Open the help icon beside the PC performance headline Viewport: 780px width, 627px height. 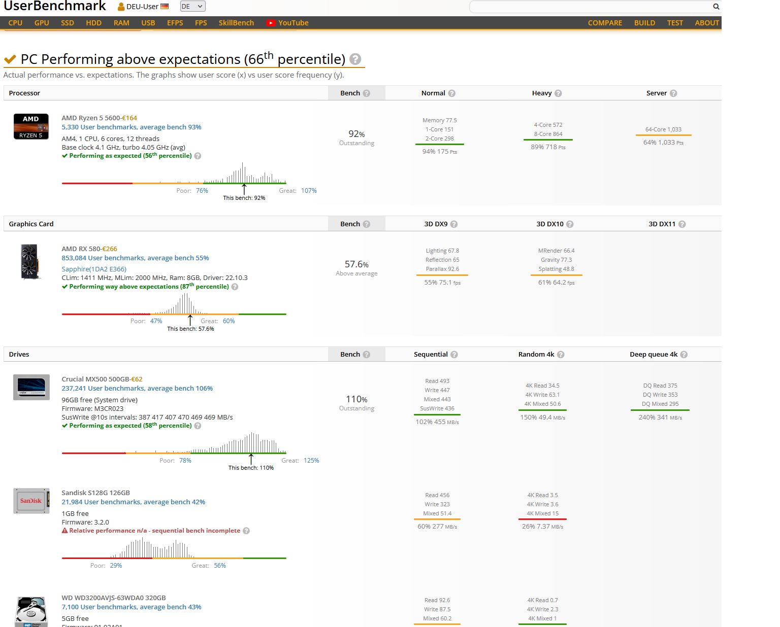[x=355, y=59]
